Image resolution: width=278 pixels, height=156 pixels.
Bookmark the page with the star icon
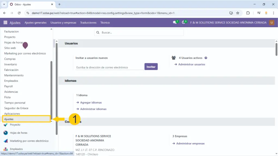click(x=238, y=13)
